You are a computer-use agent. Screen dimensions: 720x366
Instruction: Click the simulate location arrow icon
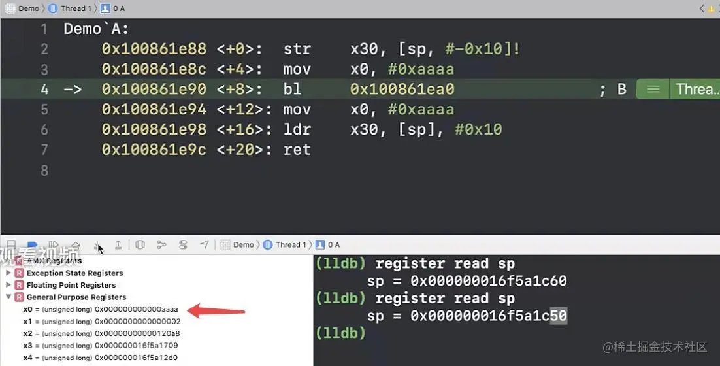(x=205, y=245)
